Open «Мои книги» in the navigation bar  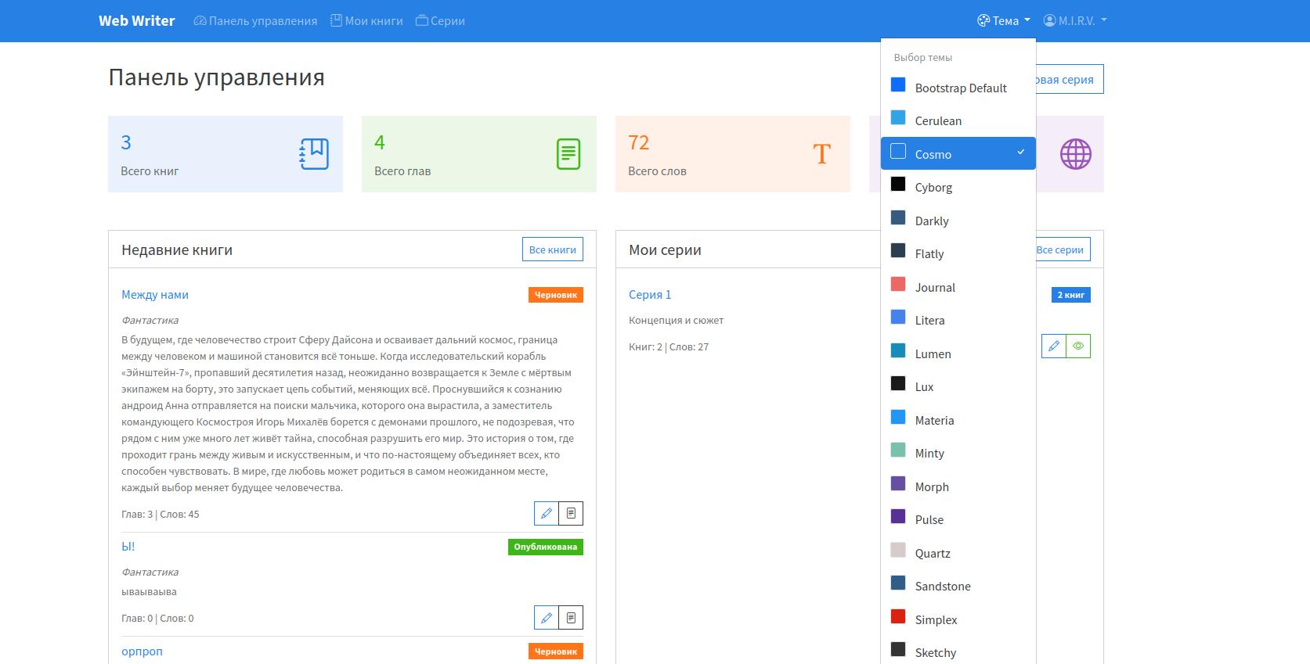(366, 21)
